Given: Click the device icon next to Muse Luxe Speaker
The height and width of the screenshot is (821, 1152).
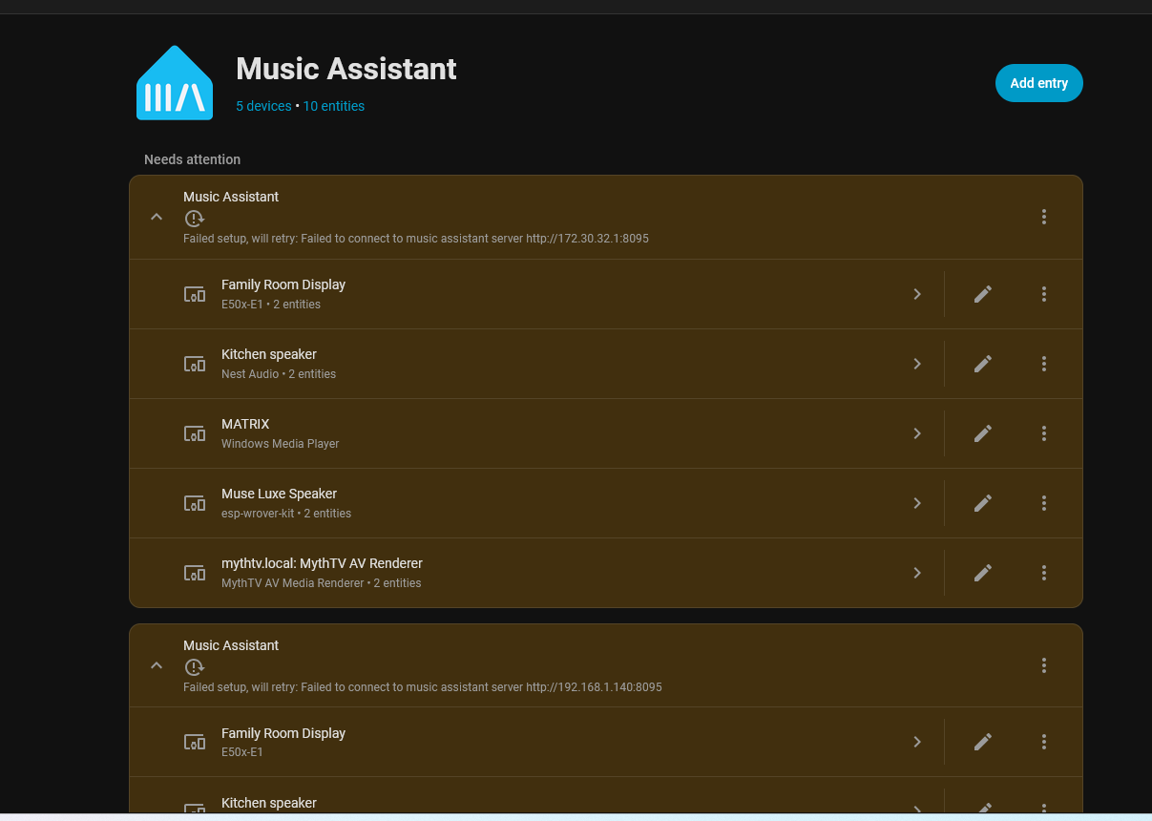Looking at the screenshot, I should (x=194, y=503).
